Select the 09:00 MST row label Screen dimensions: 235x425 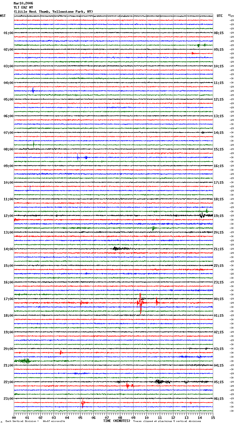(9, 166)
